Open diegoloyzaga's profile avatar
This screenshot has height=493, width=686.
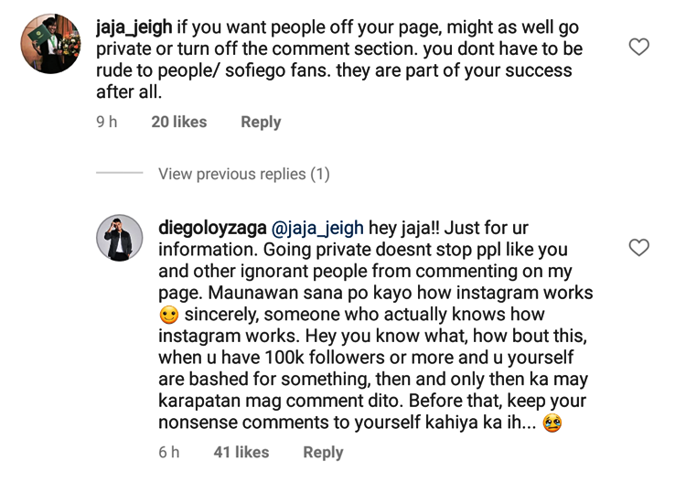[x=120, y=239]
